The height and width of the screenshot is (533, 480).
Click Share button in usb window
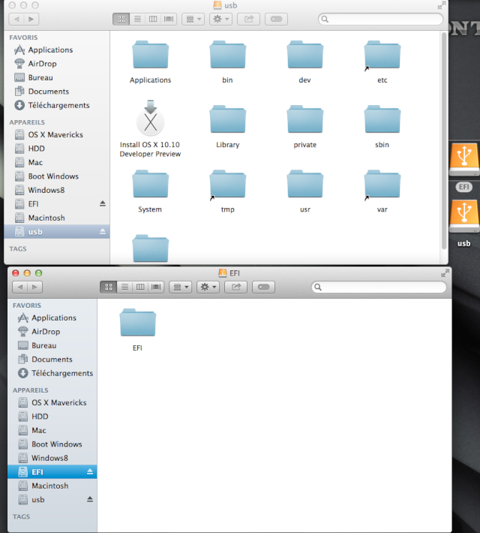click(249, 19)
